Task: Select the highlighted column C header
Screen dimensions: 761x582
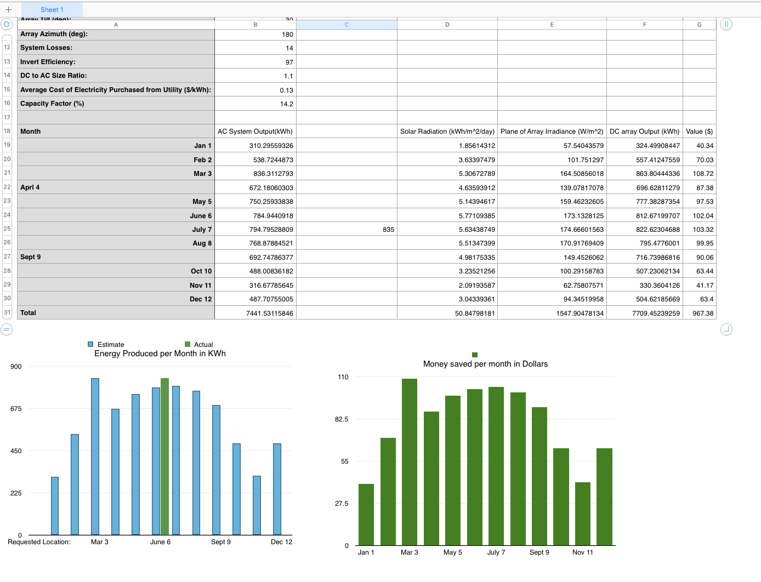Action: coord(346,24)
